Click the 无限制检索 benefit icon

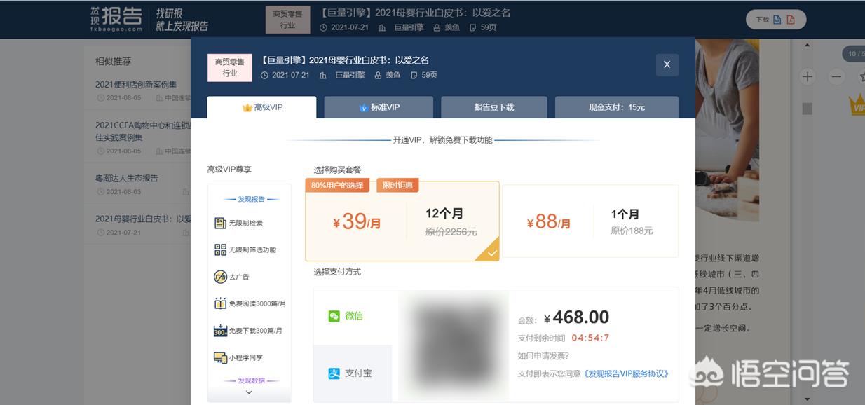tap(220, 223)
